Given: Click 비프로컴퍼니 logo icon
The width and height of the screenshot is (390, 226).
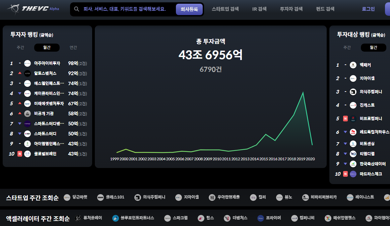Looking at the screenshot, I should [x=353, y=119].
